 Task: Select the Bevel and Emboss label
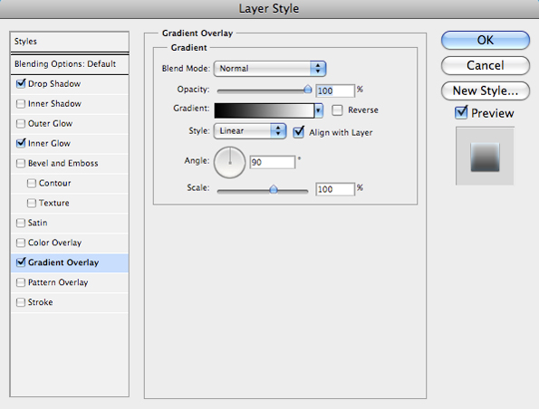click(x=63, y=164)
